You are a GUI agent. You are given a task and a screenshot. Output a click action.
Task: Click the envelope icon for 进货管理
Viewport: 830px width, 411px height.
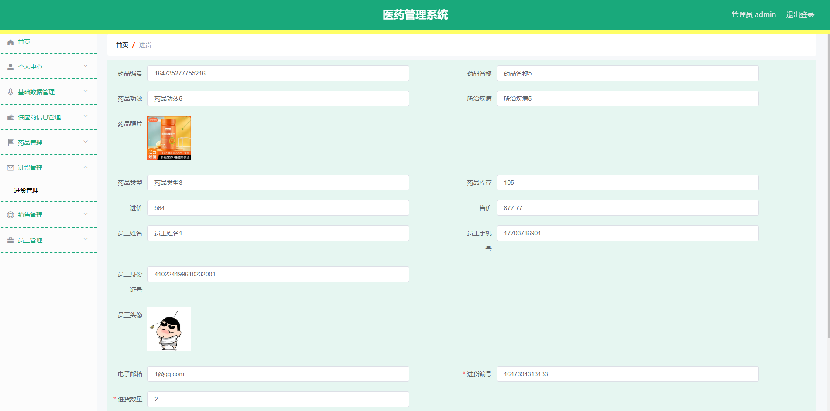pyautogui.click(x=10, y=167)
